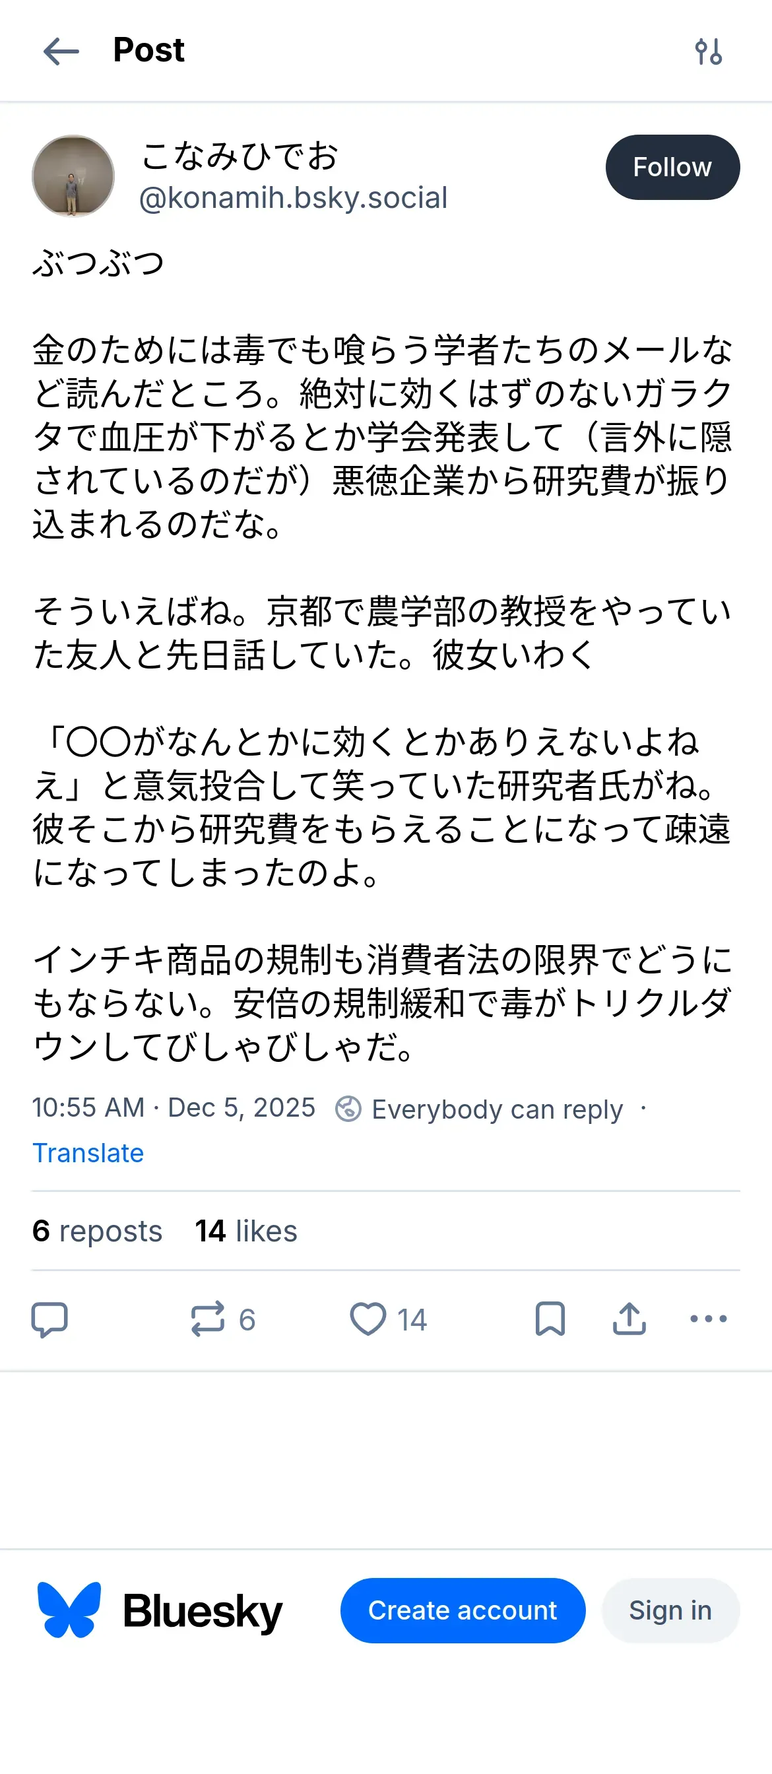Viewport: 772px width, 1774px height.
Task: Click the Bluesky wordmark text
Action: tap(203, 1612)
